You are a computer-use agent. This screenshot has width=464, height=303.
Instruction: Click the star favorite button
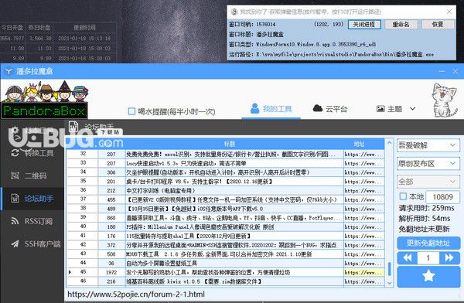coord(428,276)
